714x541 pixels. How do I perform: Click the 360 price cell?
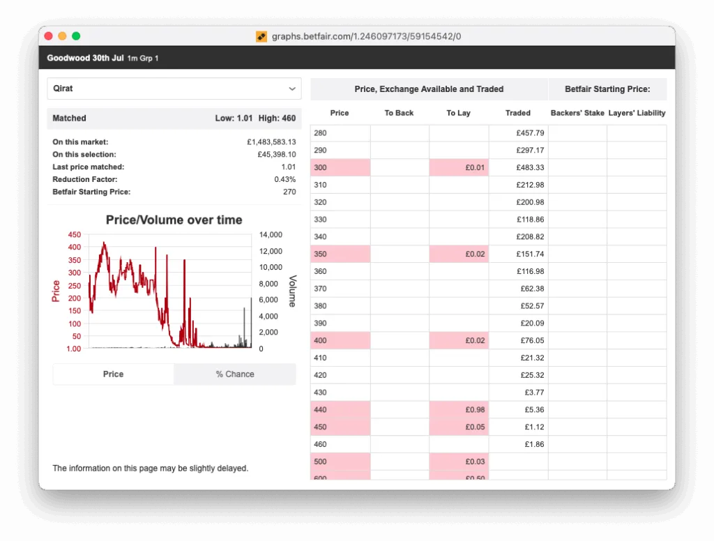340,271
